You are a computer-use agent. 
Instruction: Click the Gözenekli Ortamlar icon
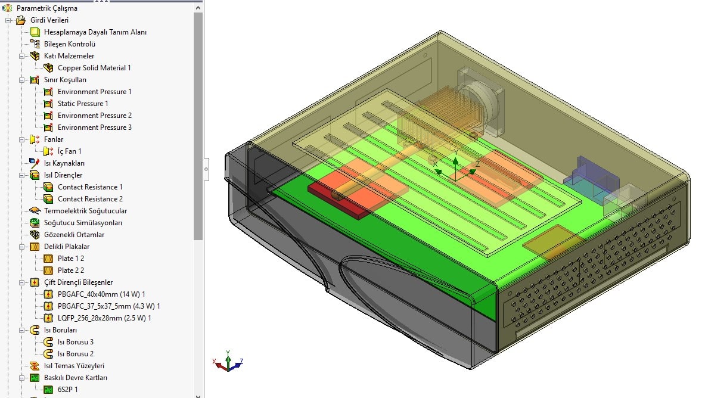coord(35,235)
